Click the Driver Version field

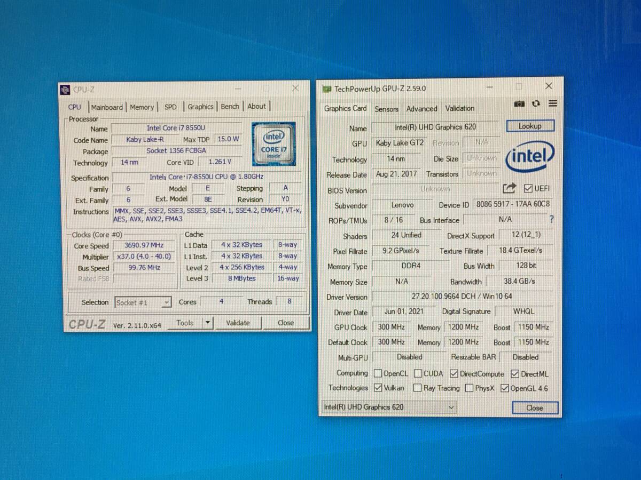tap(462, 296)
